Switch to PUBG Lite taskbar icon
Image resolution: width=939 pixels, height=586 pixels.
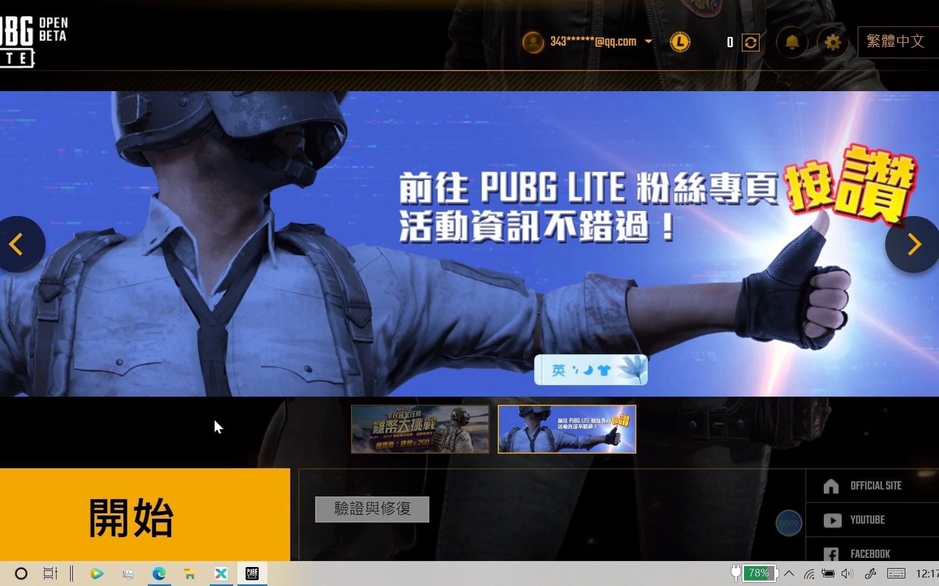point(252,574)
